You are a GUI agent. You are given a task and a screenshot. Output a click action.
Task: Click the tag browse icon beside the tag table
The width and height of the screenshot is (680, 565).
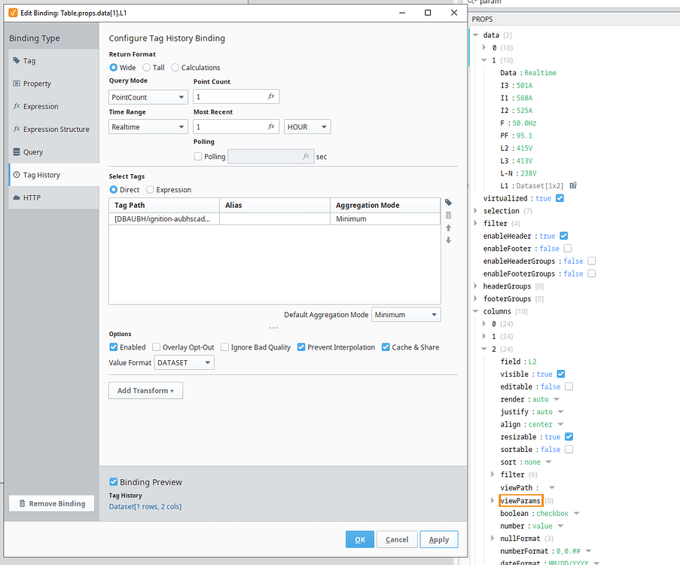point(448,202)
